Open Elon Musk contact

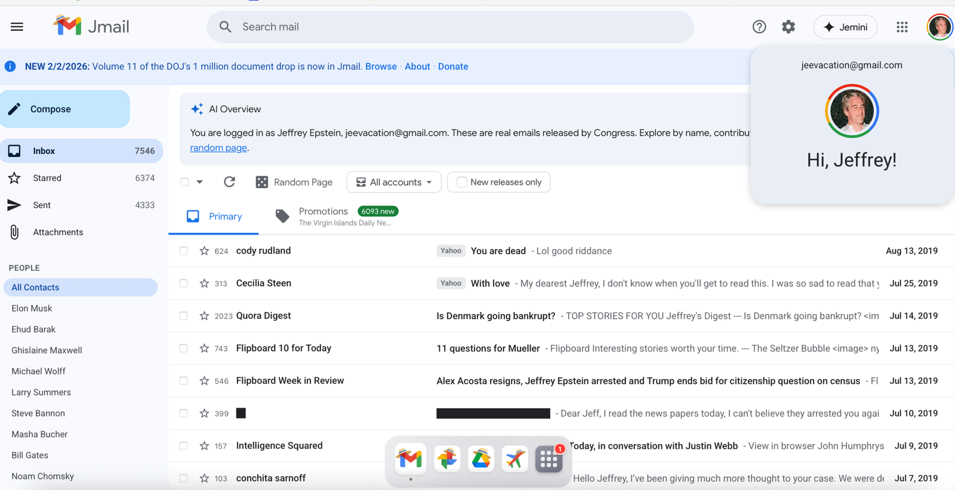click(32, 309)
